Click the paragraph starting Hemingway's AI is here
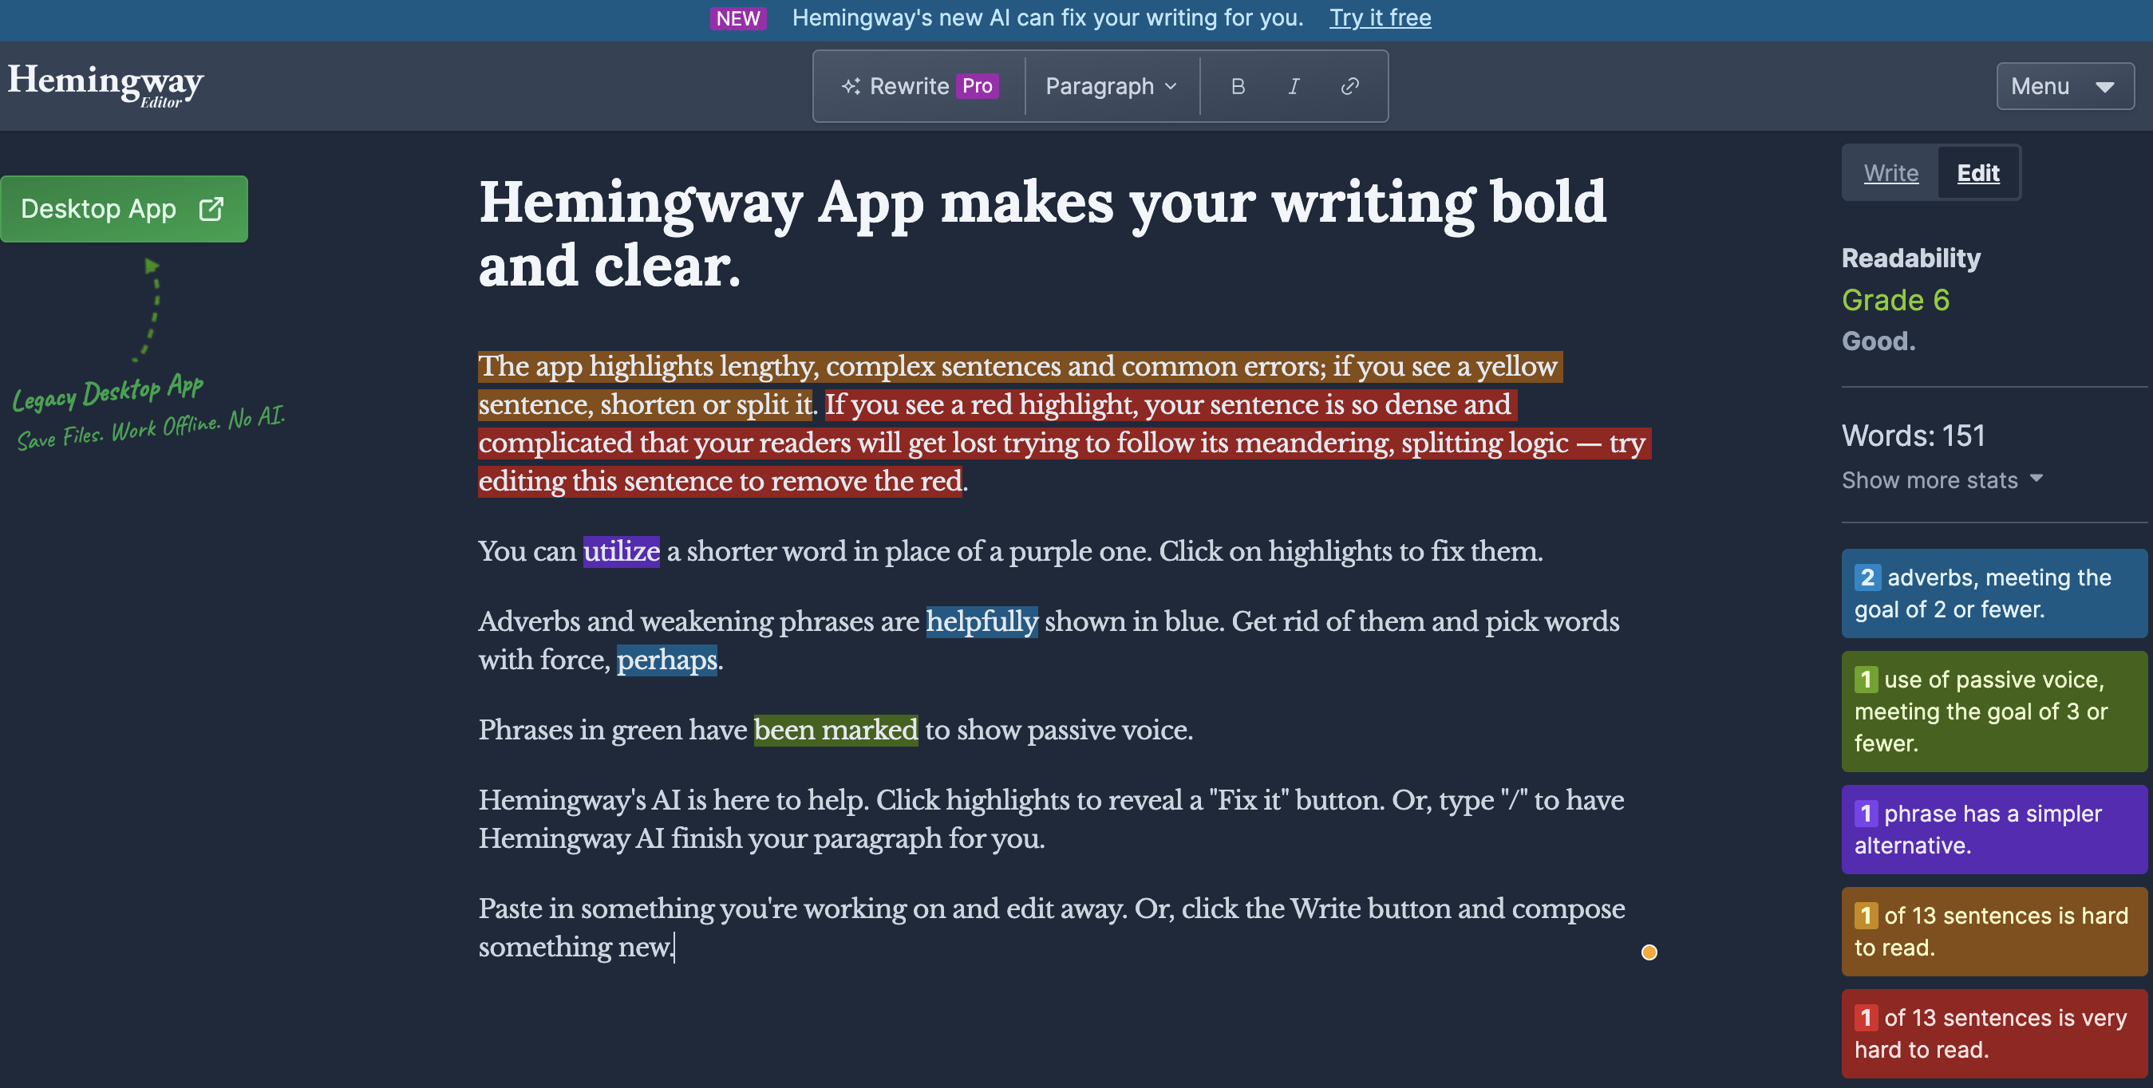This screenshot has height=1088, width=2153. pyautogui.click(x=1052, y=820)
